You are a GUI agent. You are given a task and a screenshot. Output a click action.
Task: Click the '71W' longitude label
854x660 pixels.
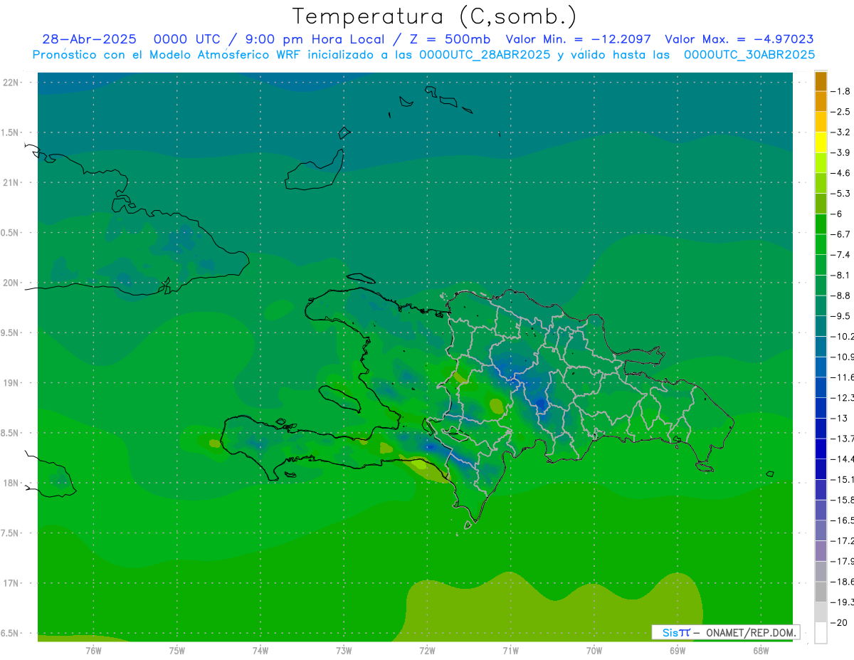[x=510, y=651]
